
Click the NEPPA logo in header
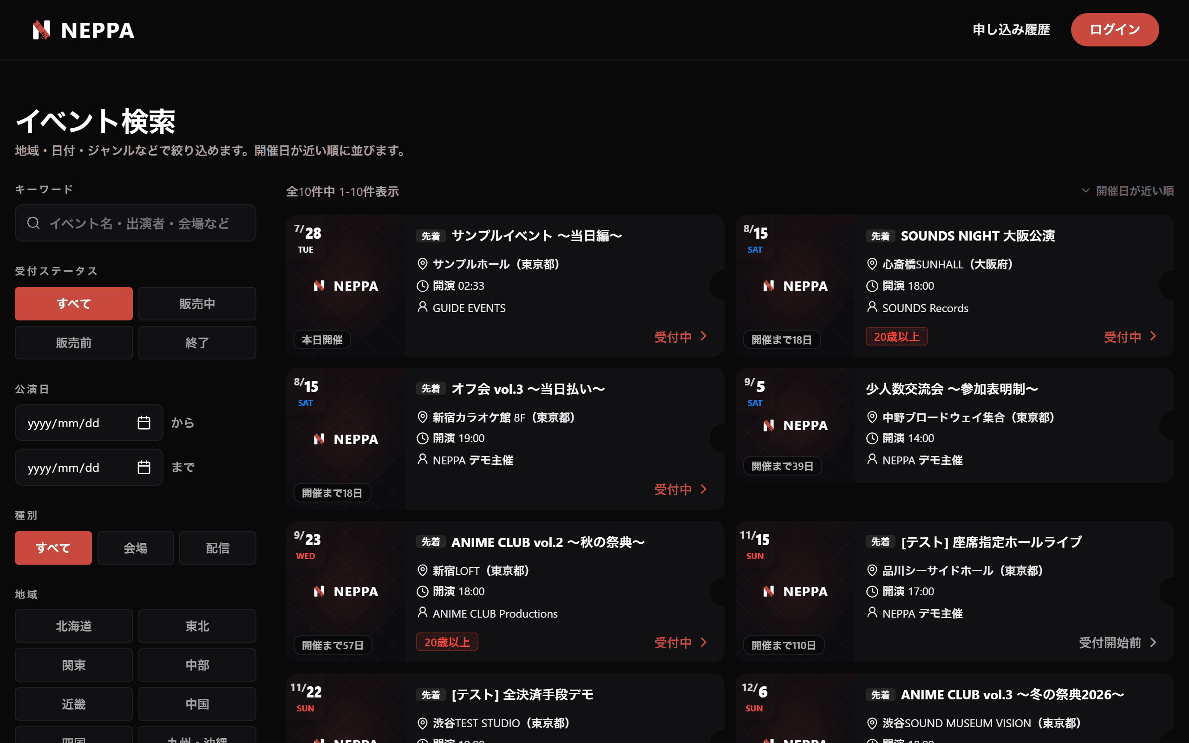83,30
